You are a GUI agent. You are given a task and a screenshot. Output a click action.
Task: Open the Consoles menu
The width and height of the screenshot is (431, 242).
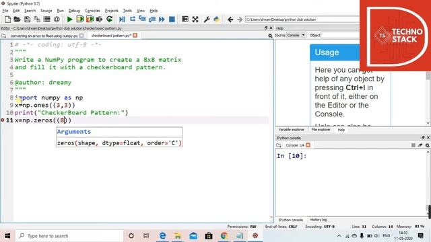click(92, 11)
